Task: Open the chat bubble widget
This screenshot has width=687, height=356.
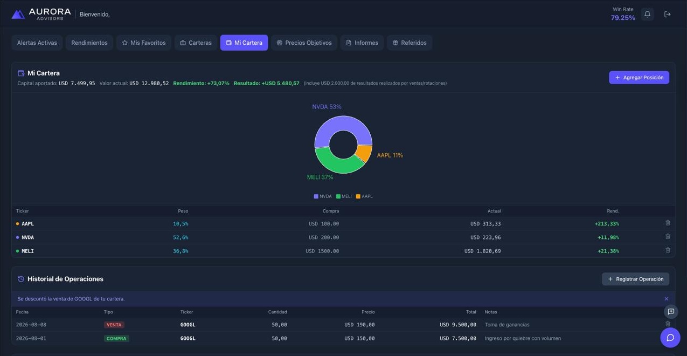Action: pos(670,338)
